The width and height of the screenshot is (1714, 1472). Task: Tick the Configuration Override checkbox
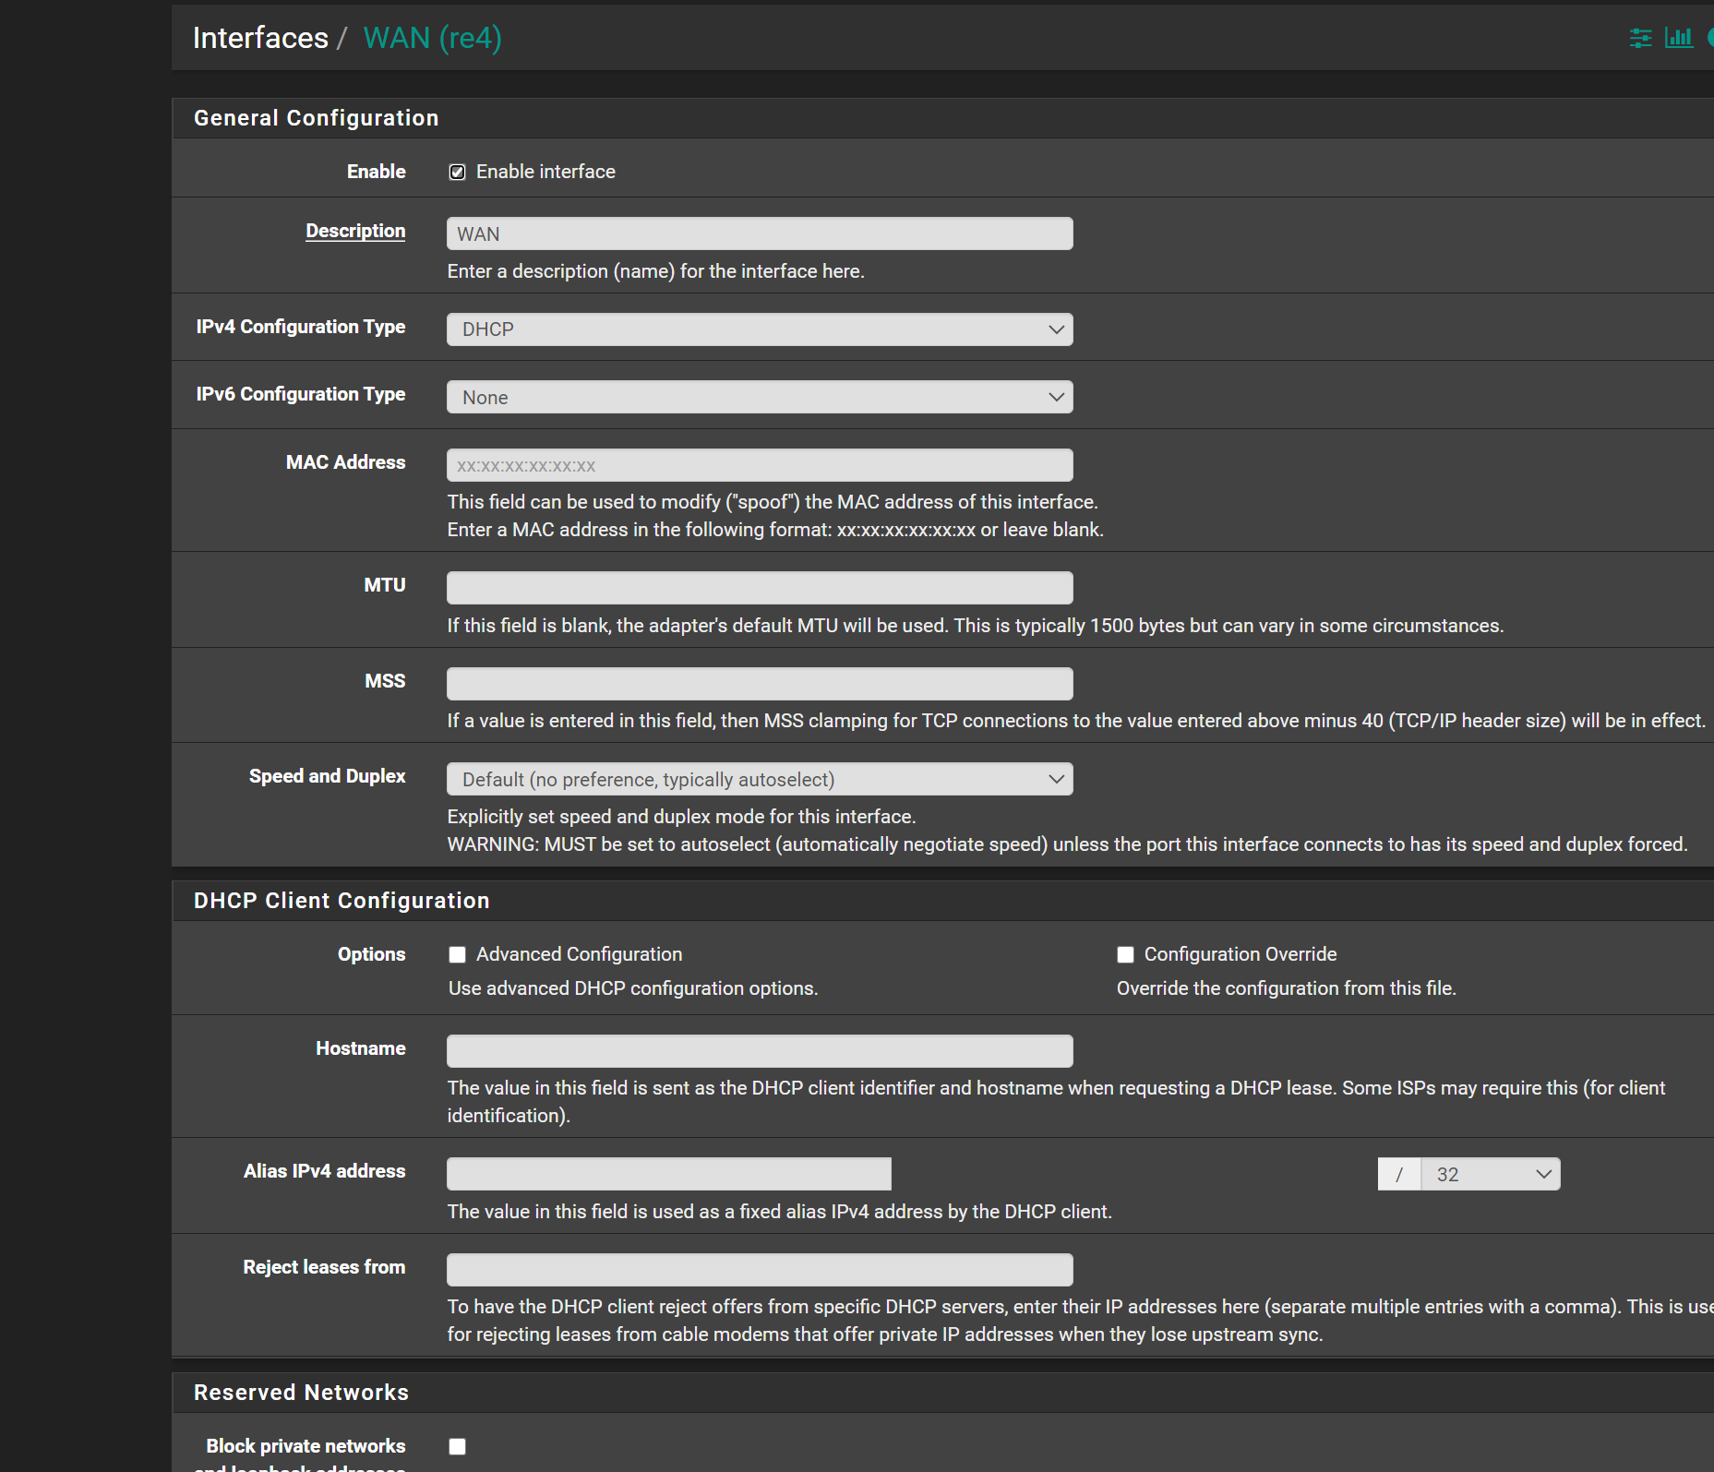(1125, 954)
